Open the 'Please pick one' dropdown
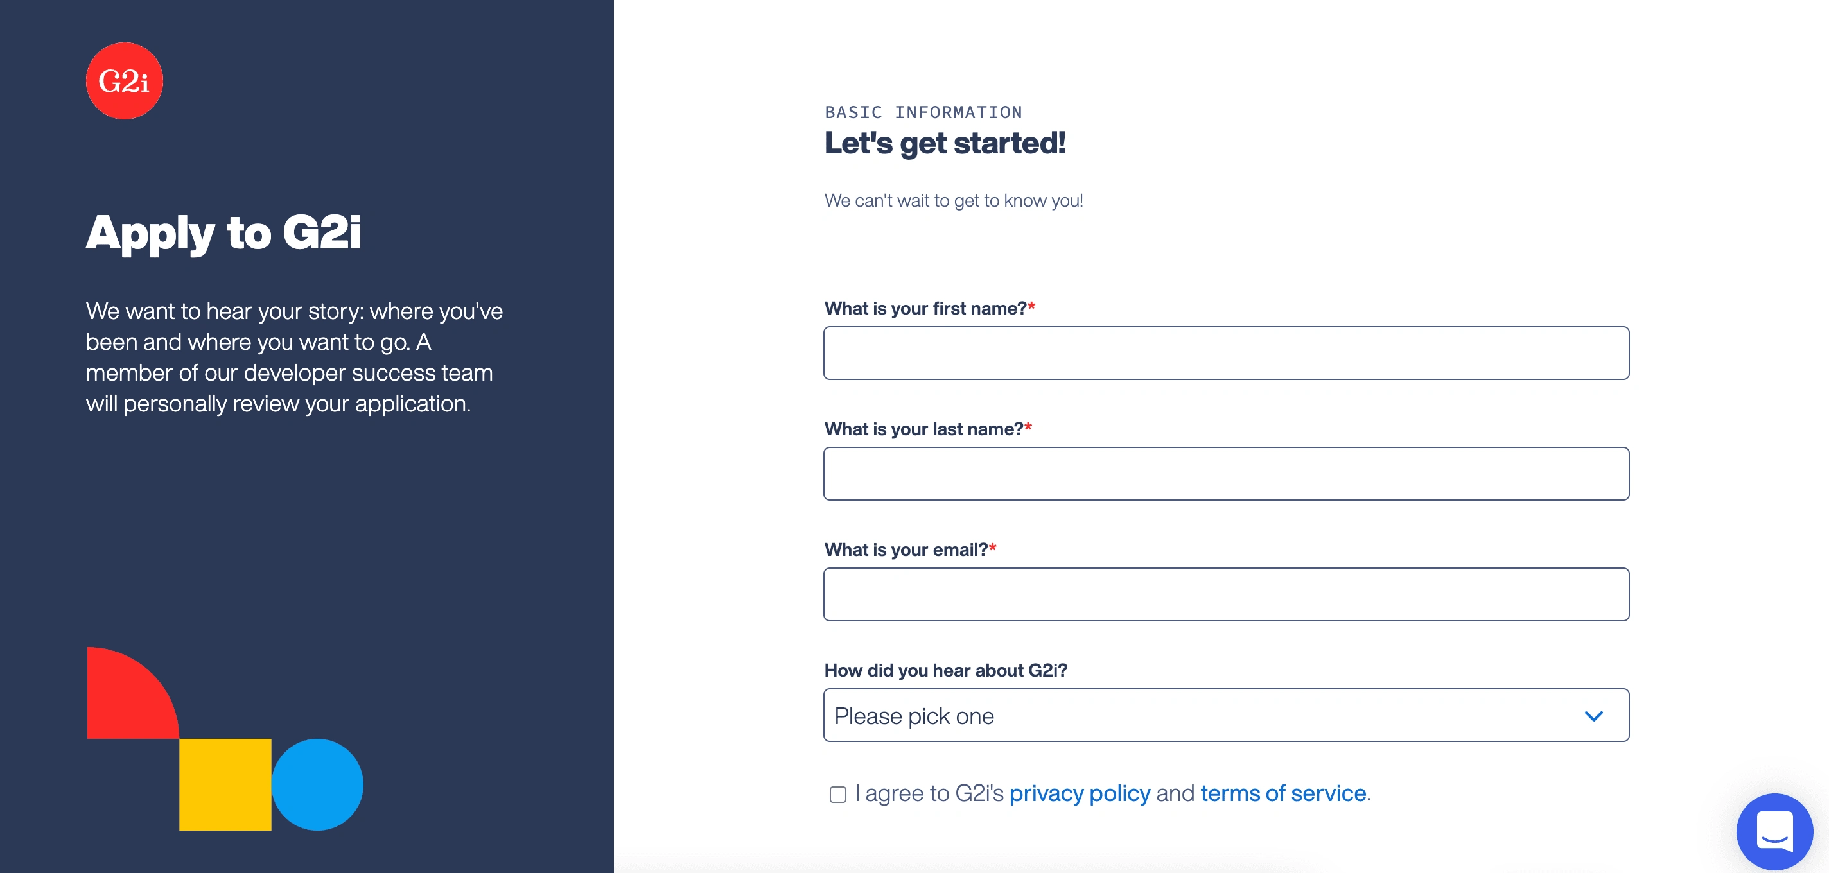This screenshot has width=1829, height=873. pos(1226,714)
